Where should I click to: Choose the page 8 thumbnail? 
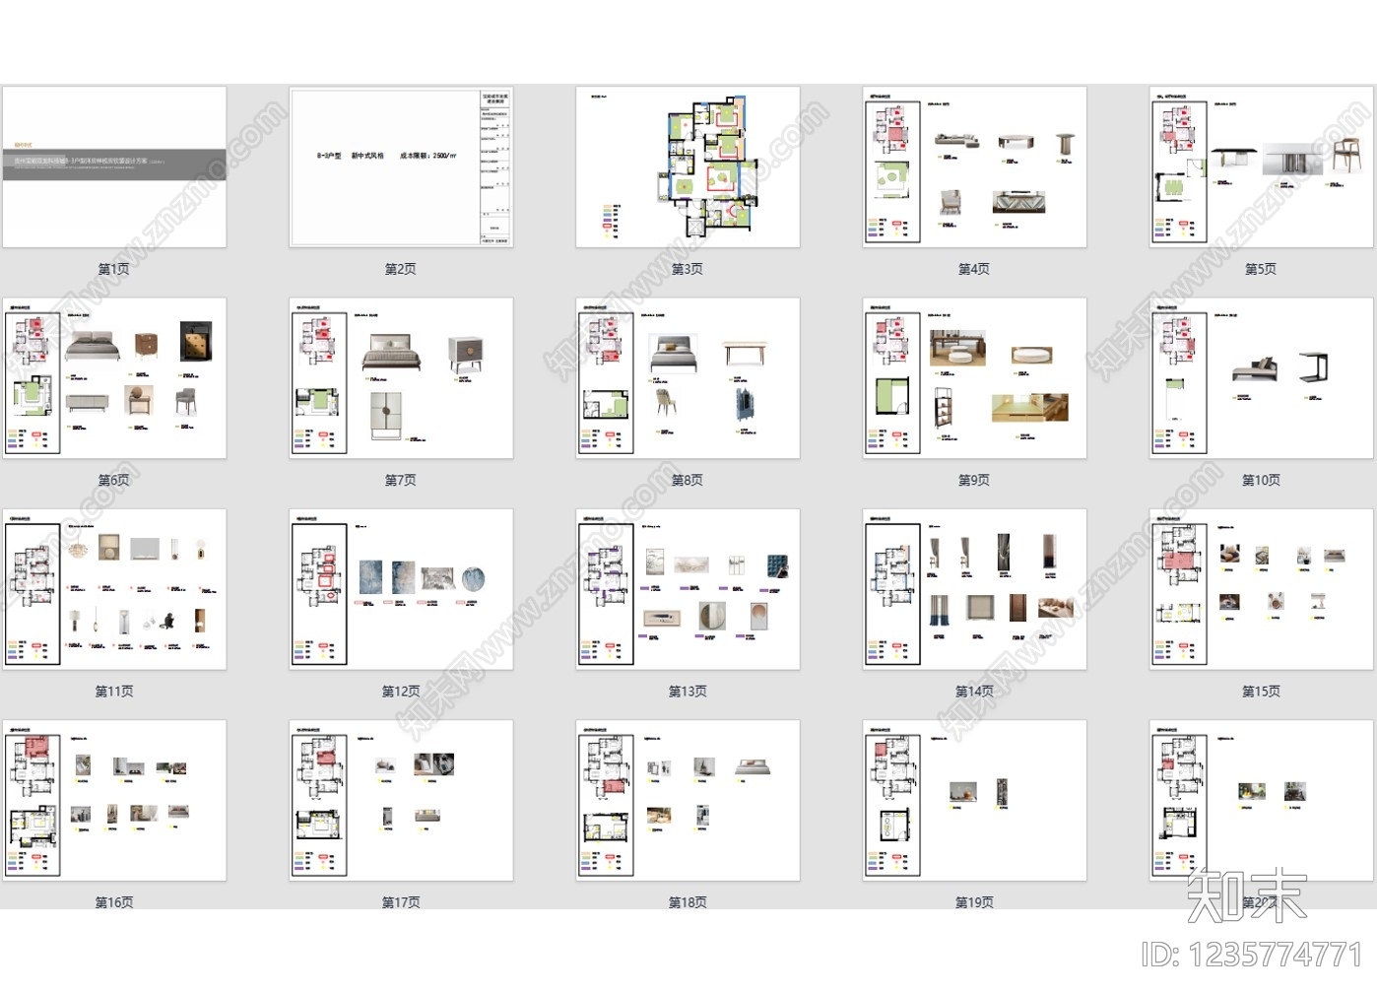click(x=688, y=378)
